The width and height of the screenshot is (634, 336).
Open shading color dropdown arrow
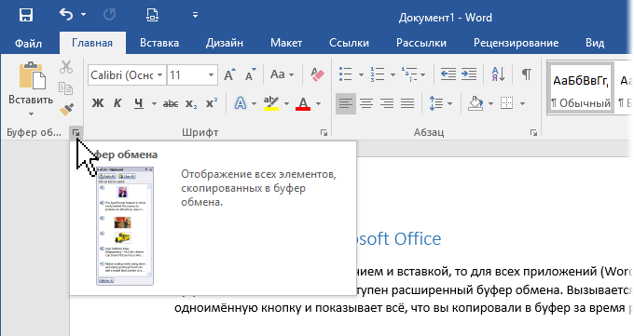pos(490,104)
